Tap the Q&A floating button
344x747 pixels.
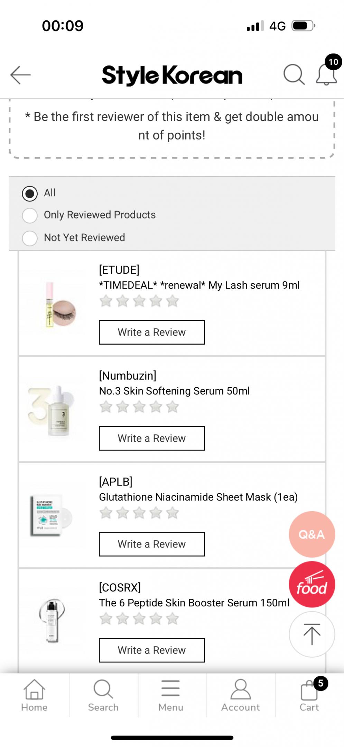(x=312, y=534)
